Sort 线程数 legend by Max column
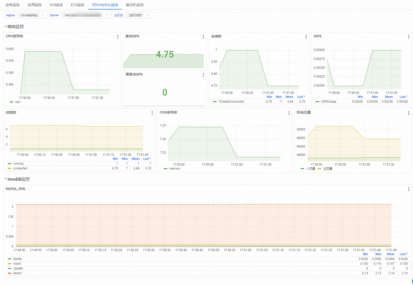 (x=125, y=159)
